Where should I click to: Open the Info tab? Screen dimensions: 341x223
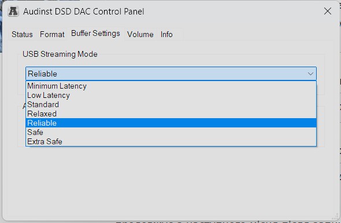click(x=166, y=34)
